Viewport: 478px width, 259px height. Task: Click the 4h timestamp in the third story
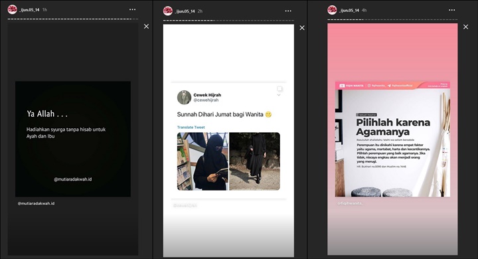pyautogui.click(x=364, y=11)
